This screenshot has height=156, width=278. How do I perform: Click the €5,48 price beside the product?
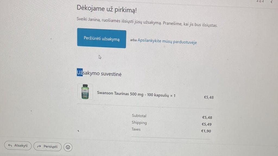209,97
